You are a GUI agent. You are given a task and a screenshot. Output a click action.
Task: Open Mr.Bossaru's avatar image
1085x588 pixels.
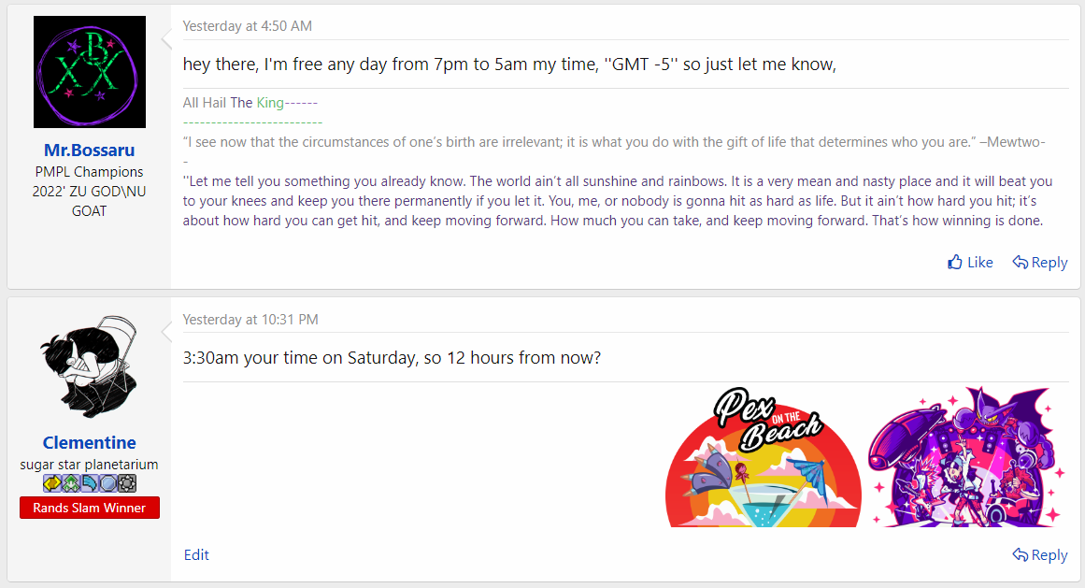[x=90, y=72]
